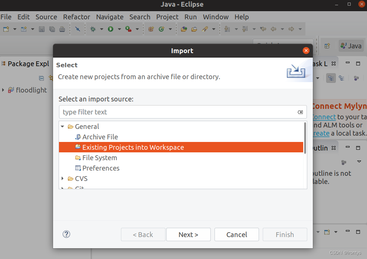Screen dimensions: 367x259
Task: Click the type filter text field
Action: point(178,112)
